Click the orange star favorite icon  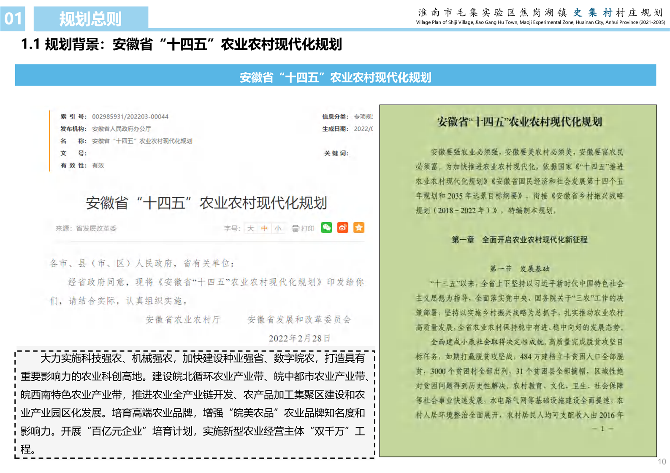359,228
